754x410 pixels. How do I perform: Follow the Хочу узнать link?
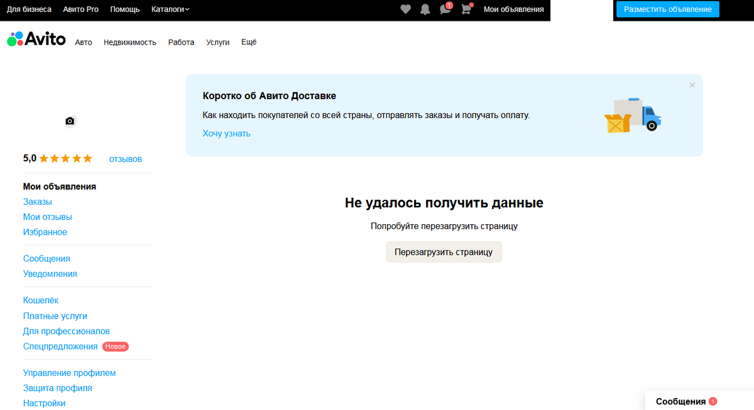[x=226, y=133]
